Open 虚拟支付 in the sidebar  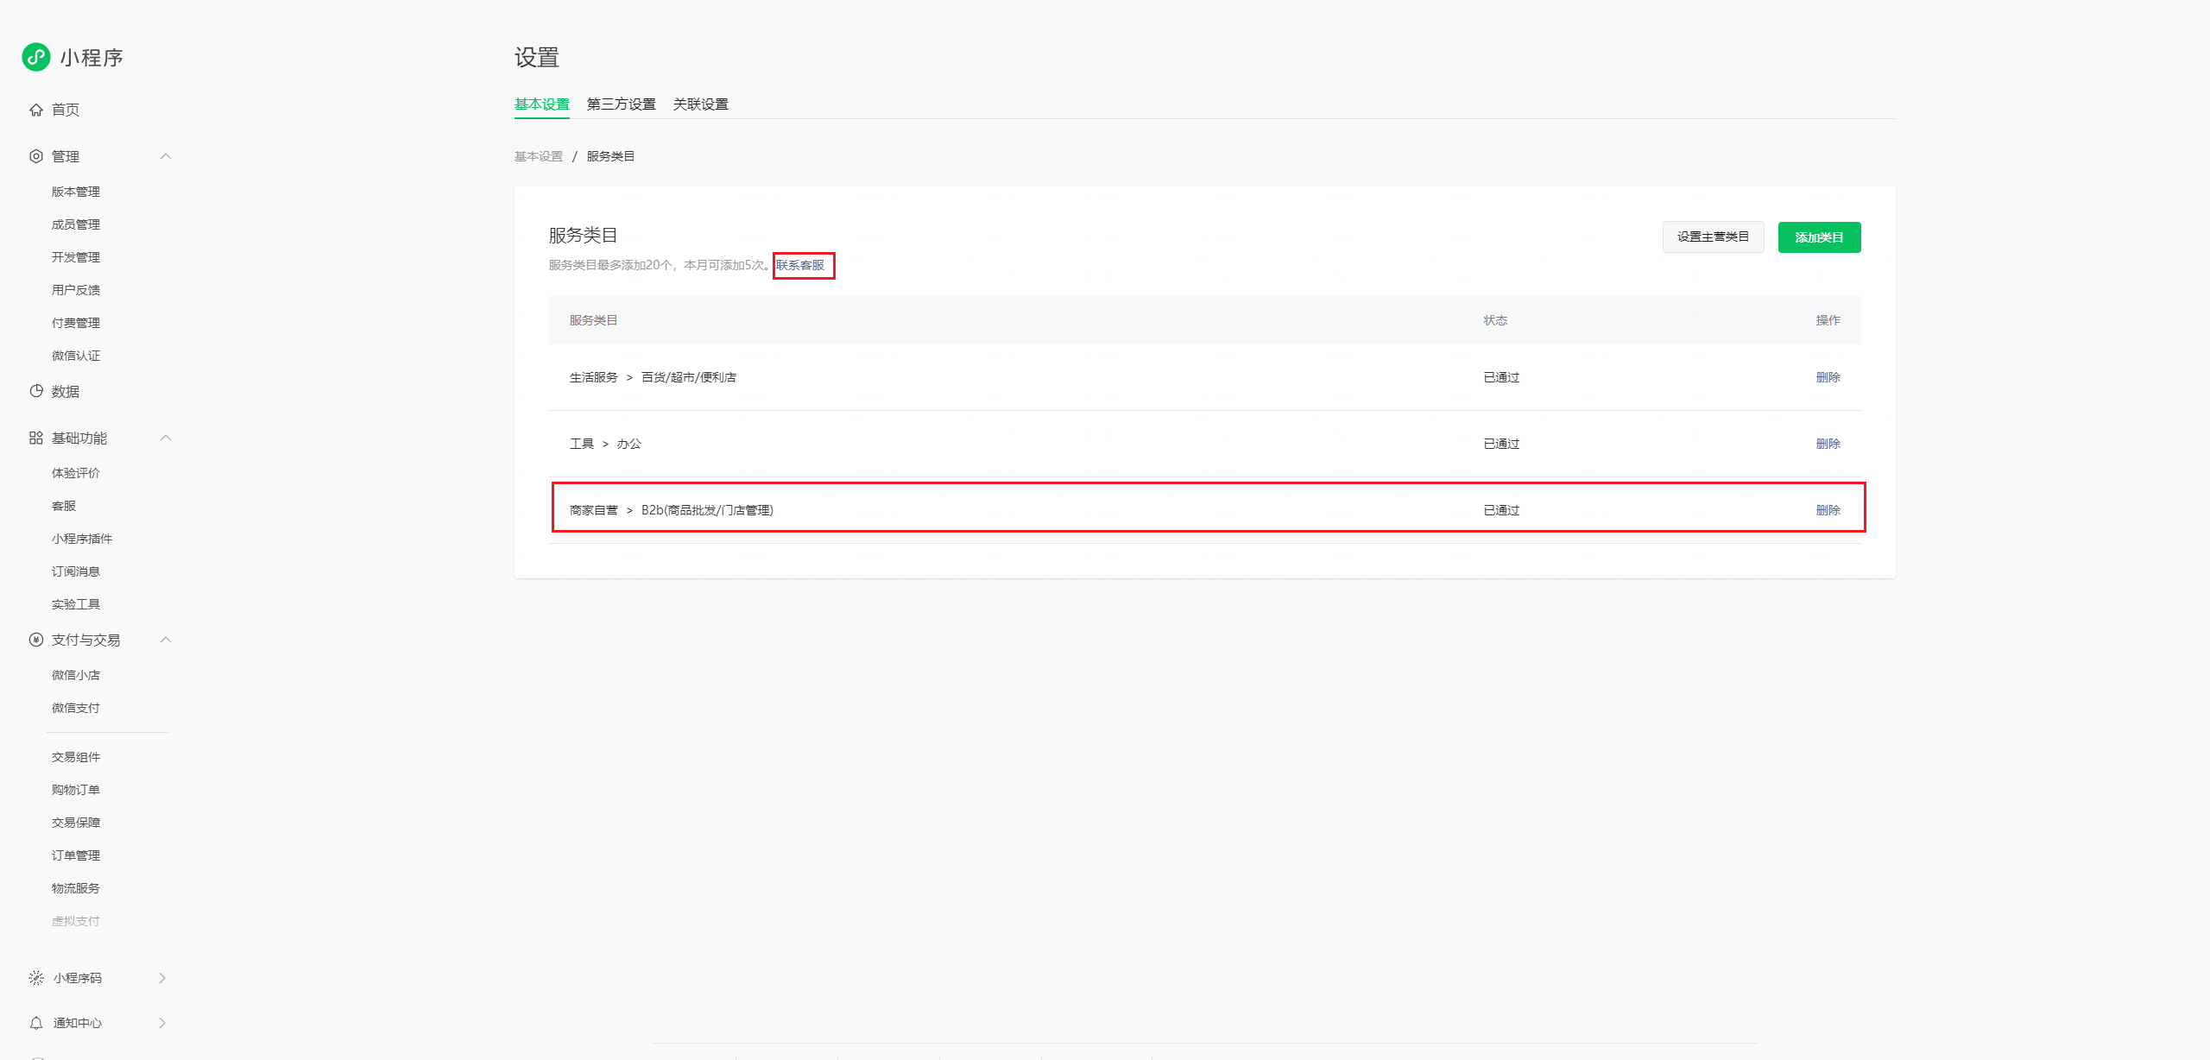(x=76, y=921)
